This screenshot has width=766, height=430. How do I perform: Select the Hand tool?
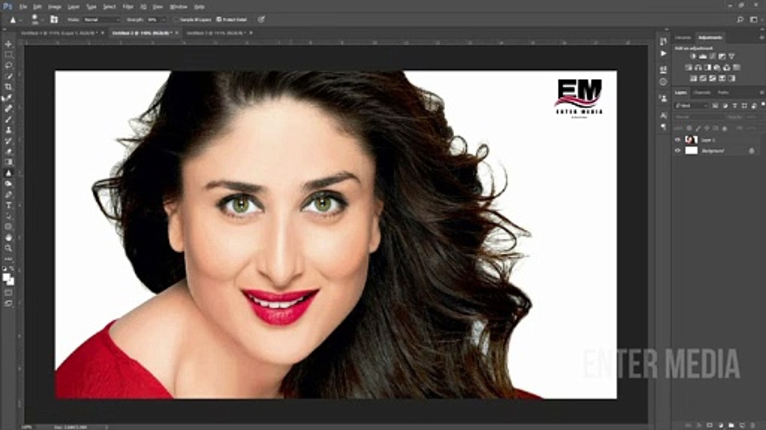(8, 238)
